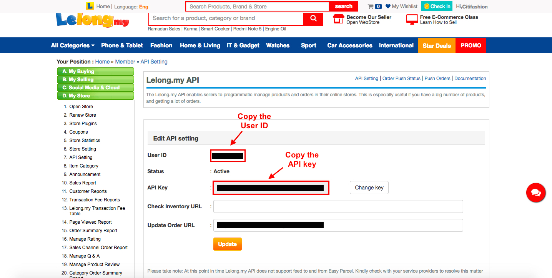Click Home in the breadcrumb trail
The image size is (552, 278).
102,62
